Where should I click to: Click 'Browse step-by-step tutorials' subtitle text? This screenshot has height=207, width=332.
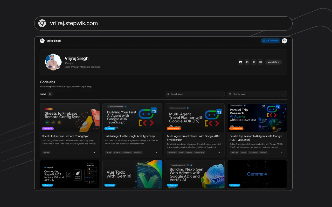66,86
